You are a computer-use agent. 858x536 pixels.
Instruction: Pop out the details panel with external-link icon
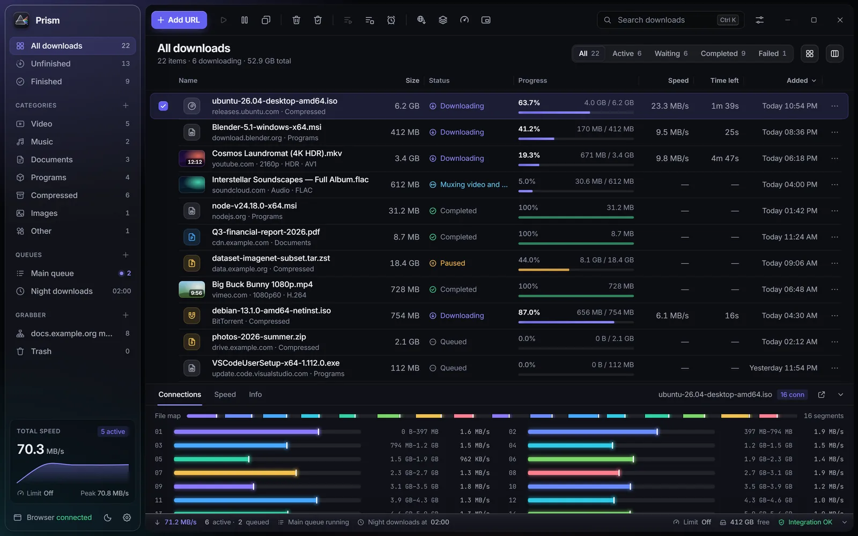click(x=822, y=394)
